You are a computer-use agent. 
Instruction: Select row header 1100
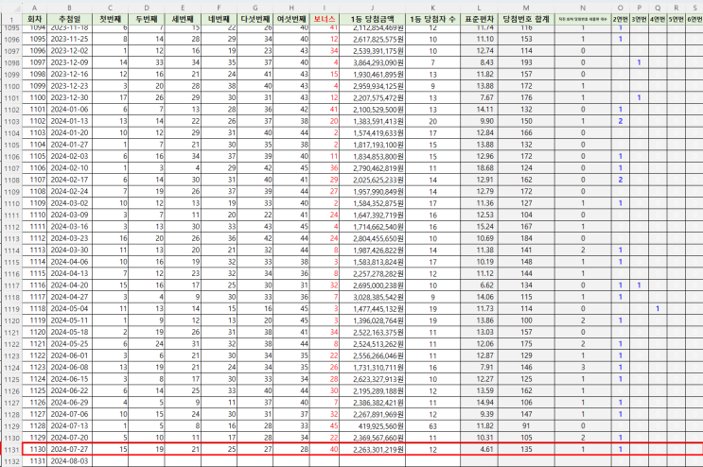tap(11, 86)
